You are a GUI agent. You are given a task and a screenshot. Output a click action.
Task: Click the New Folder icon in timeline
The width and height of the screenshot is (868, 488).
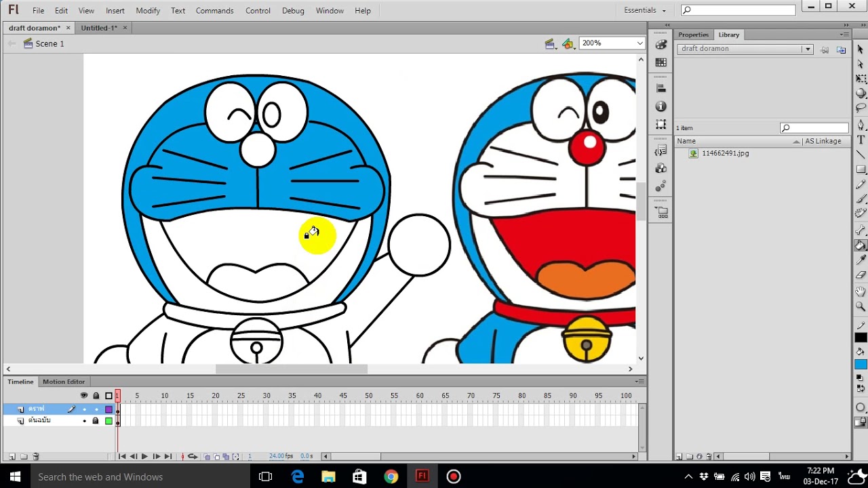24,457
